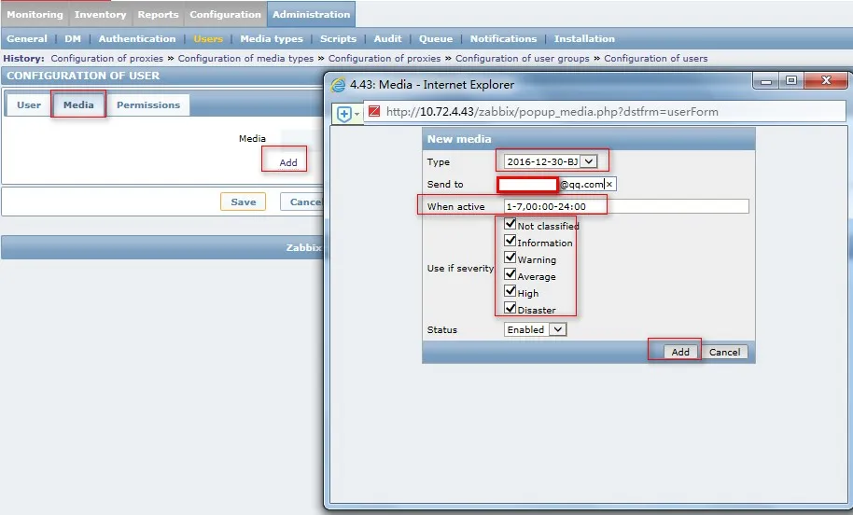Click Cancel button in New media popup
This screenshot has height=515, width=853.
[x=724, y=352]
